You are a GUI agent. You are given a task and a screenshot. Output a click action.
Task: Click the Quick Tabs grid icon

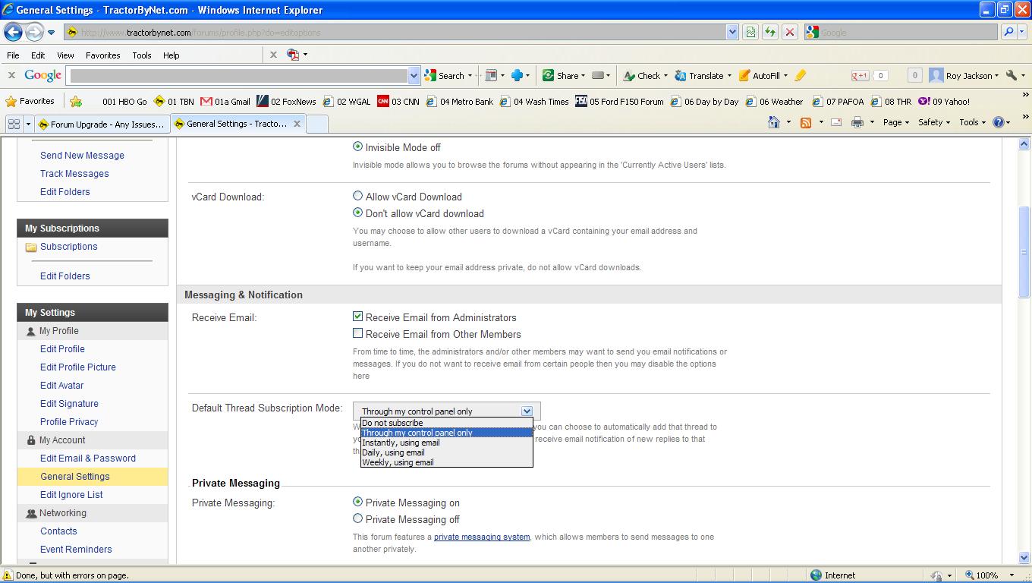14,124
